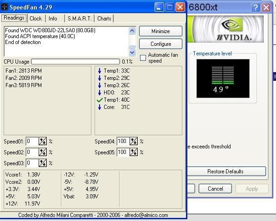Click the NVIDIA logo banner in 6800xt window
The height and width of the screenshot is (221, 276).
[226, 29]
